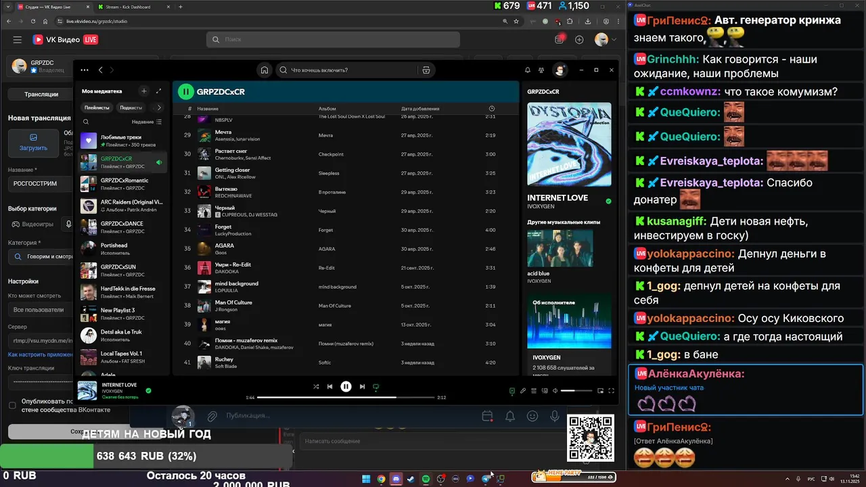This screenshot has width=866, height=487.
Task: Show lyrics with microphone icon
Action: 523,390
